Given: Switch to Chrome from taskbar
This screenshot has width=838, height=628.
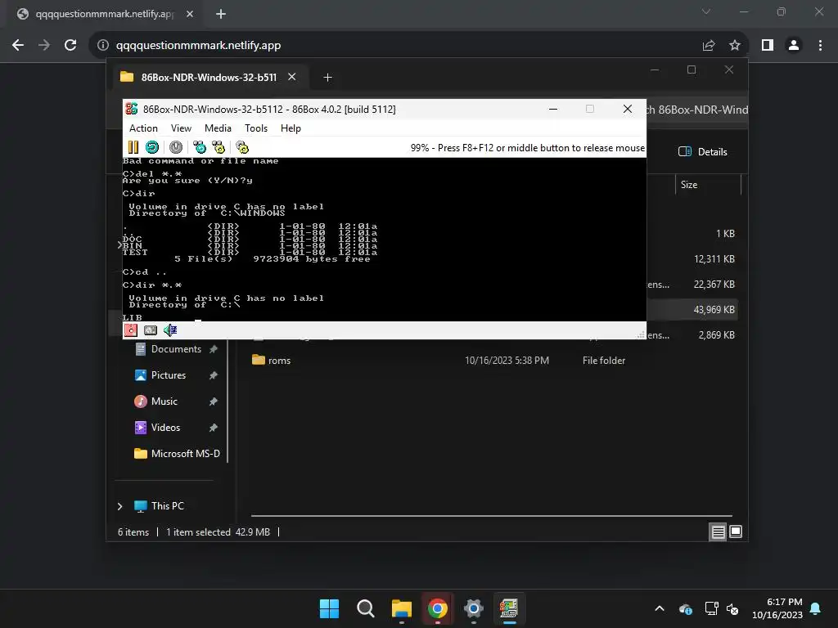Looking at the screenshot, I should [x=438, y=608].
